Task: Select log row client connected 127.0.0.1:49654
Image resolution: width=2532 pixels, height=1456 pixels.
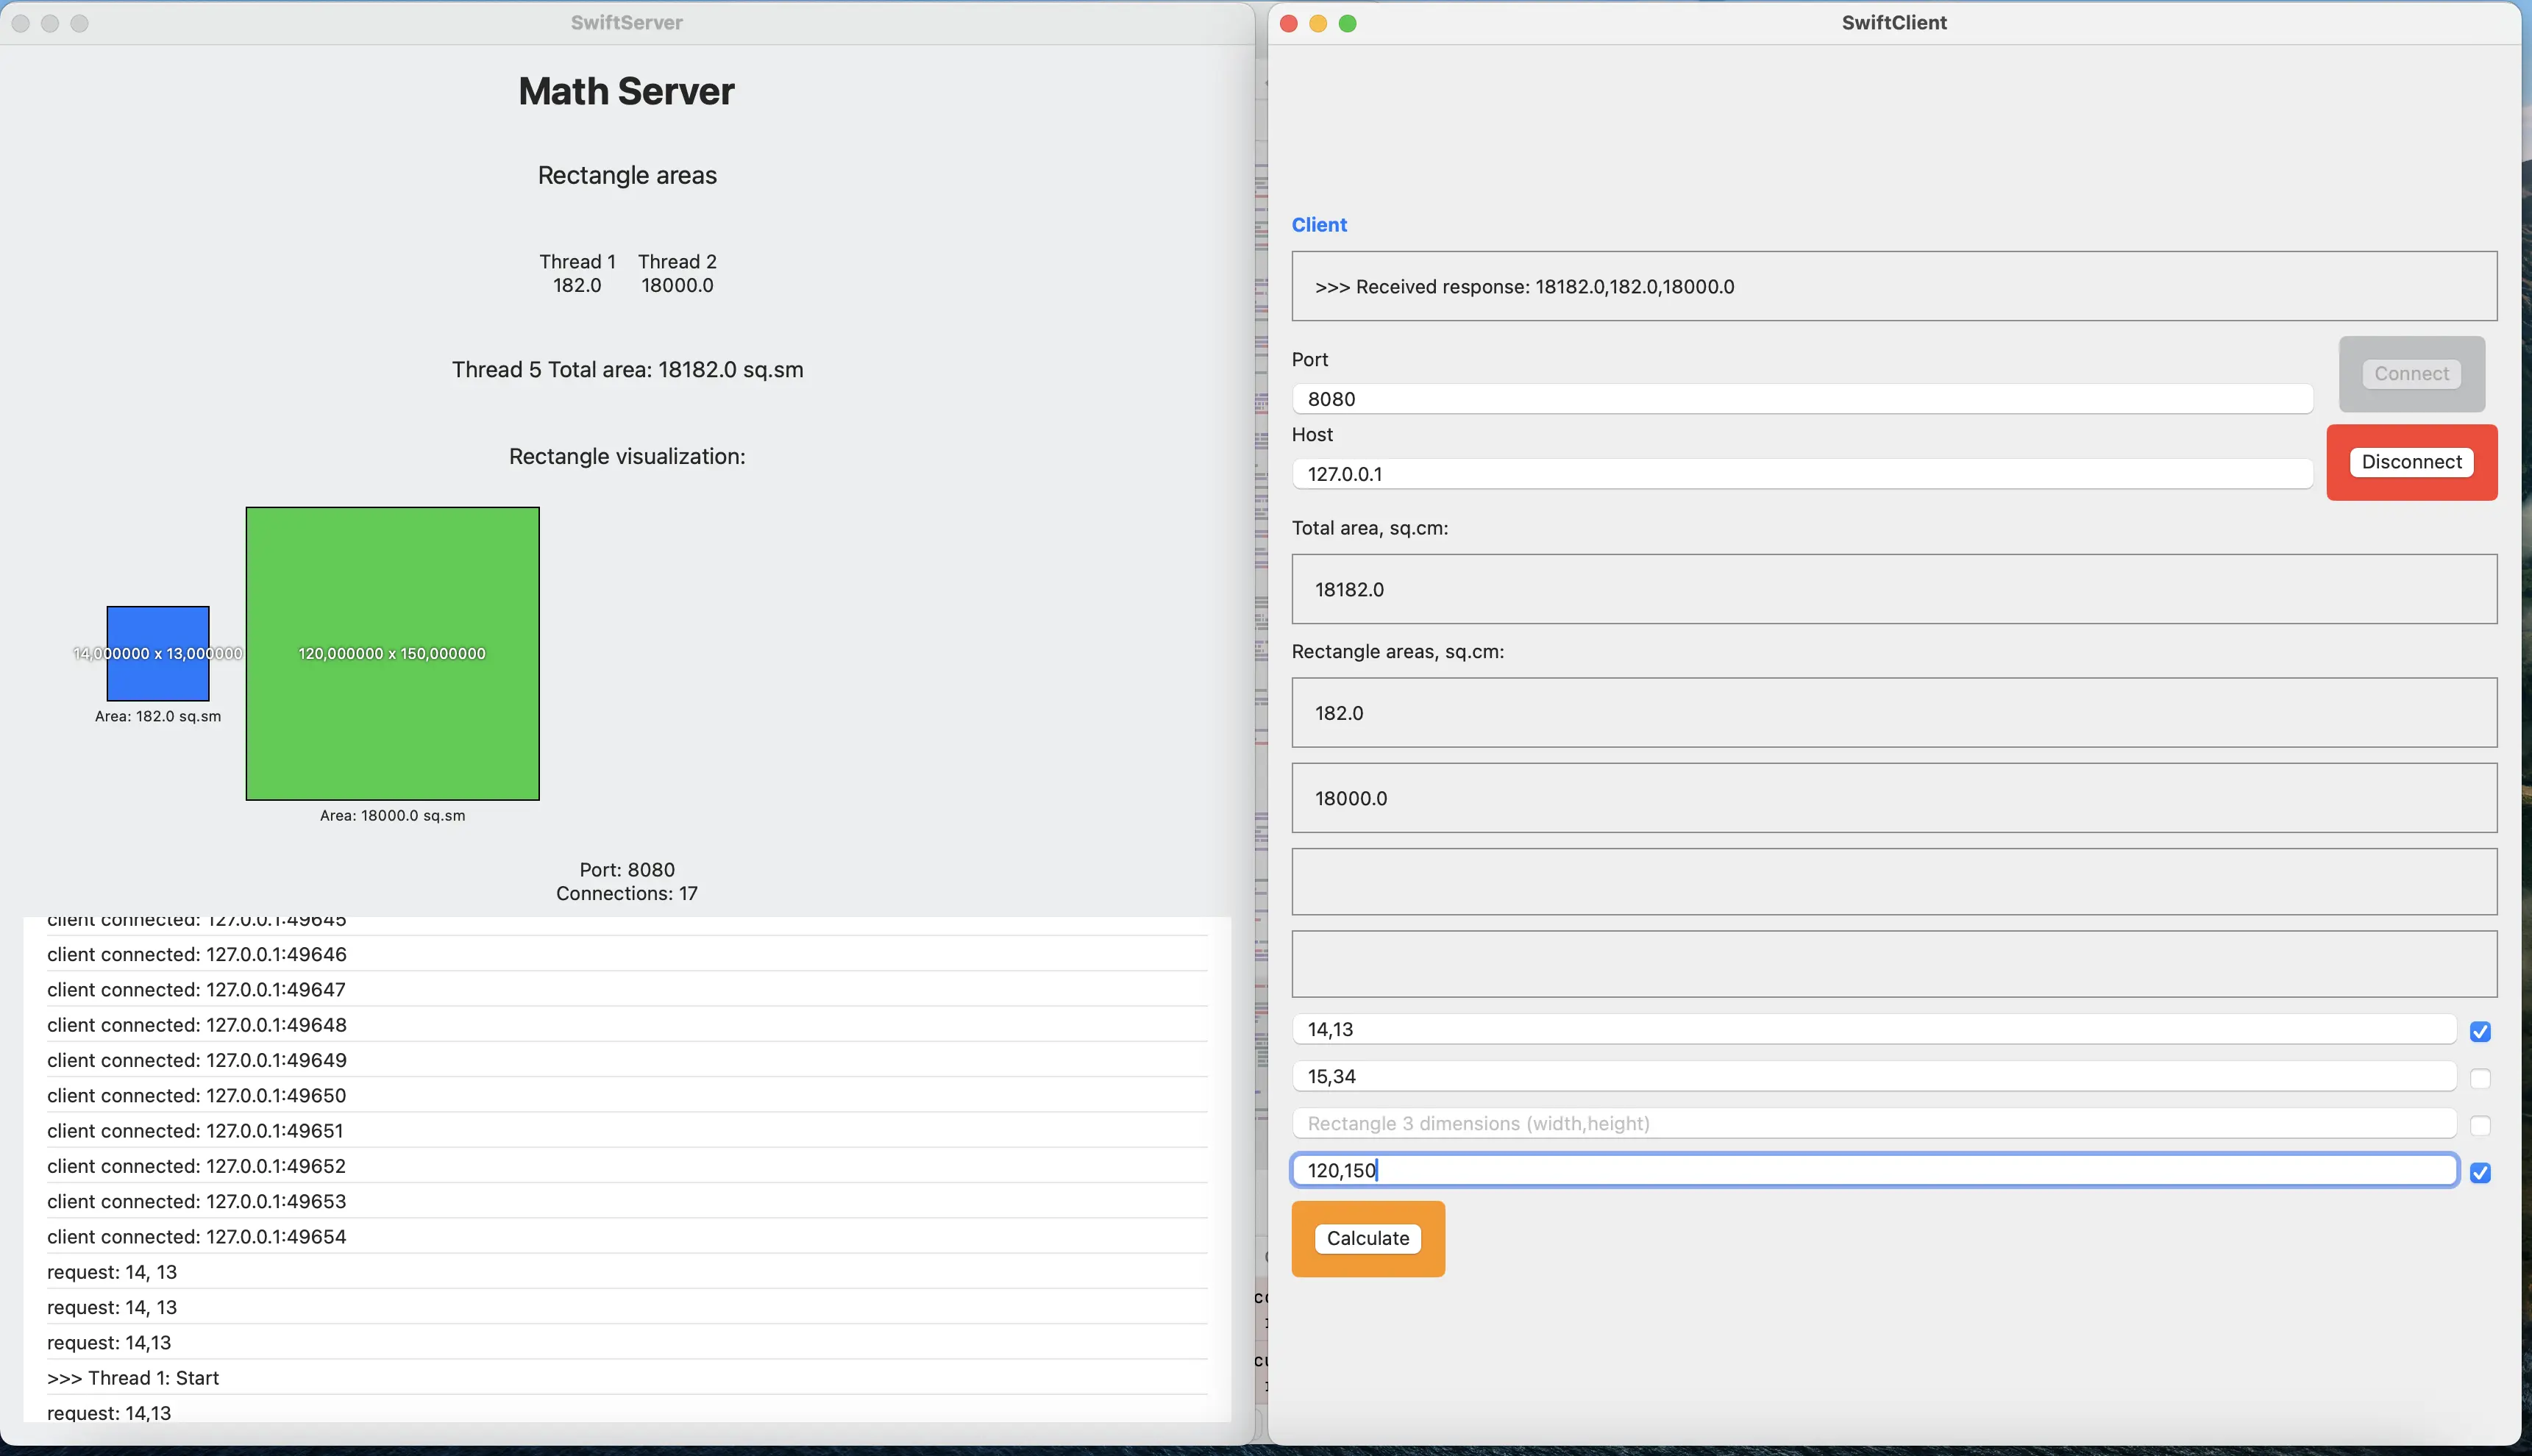Action: 627,1236
